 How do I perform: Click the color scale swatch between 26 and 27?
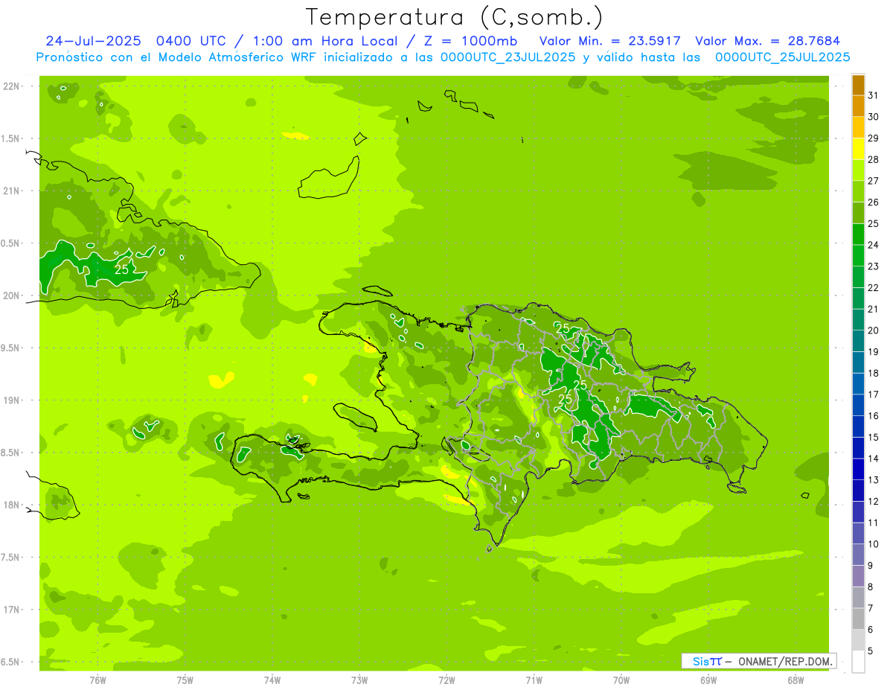click(x=858, y=191)
